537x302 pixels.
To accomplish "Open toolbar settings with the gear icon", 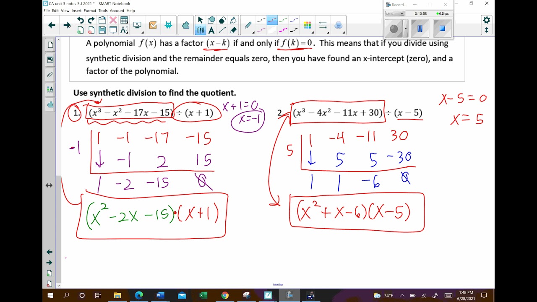I will tap(487, 20).
